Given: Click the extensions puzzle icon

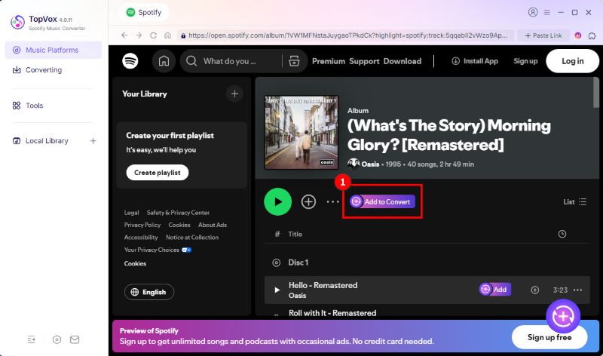Looking at the screenshot, I should [592, 35].
